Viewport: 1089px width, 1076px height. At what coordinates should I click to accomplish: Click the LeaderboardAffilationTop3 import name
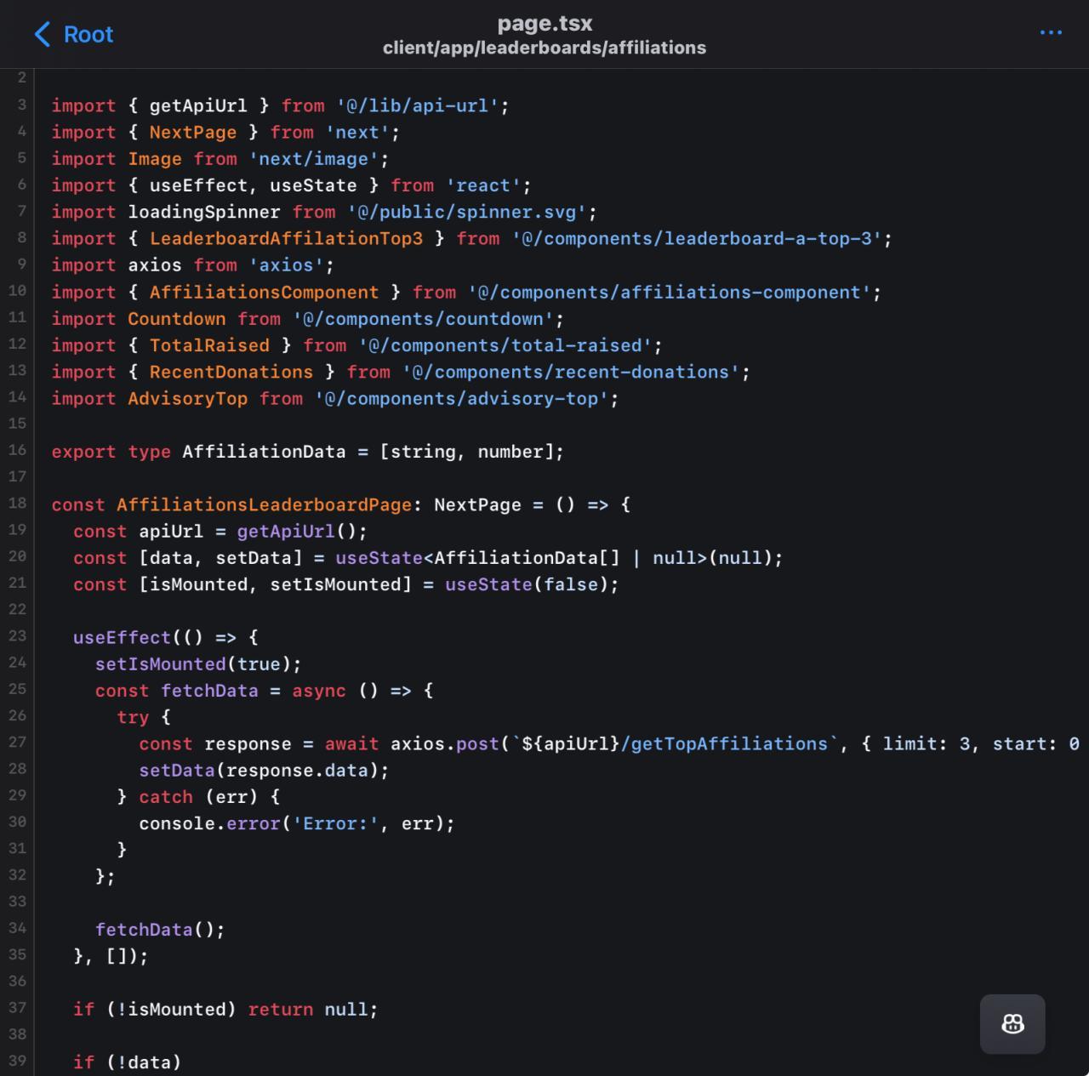[x=286, y=239]
